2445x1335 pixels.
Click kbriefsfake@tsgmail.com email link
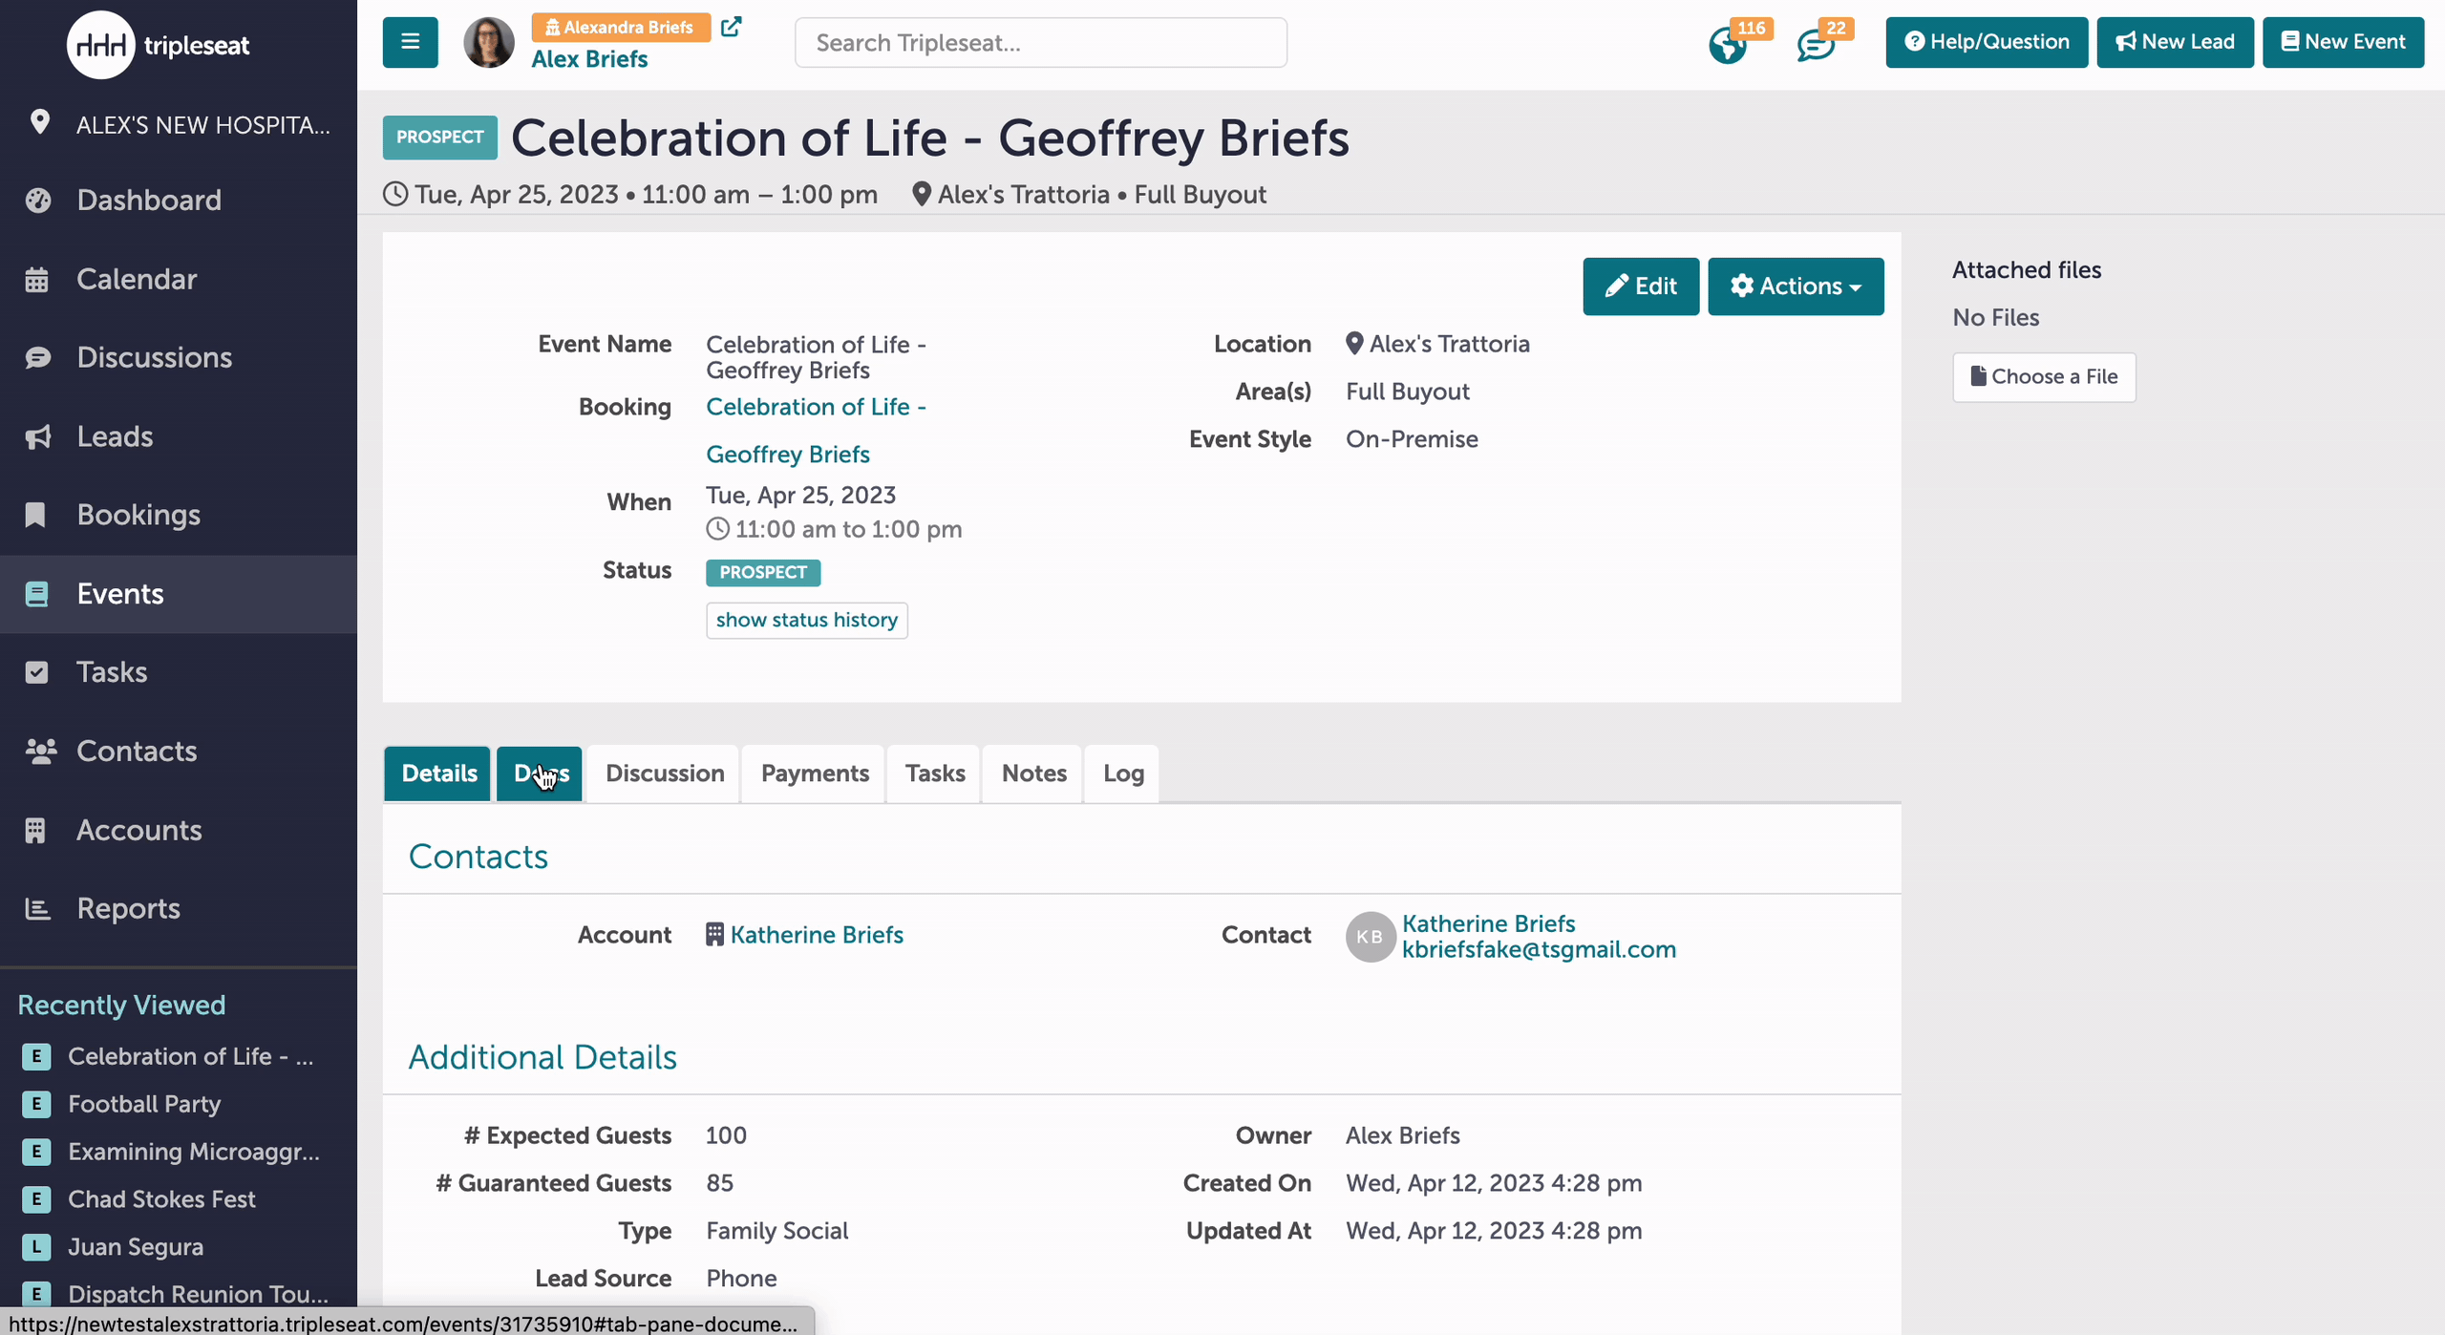coord(1539,949)
